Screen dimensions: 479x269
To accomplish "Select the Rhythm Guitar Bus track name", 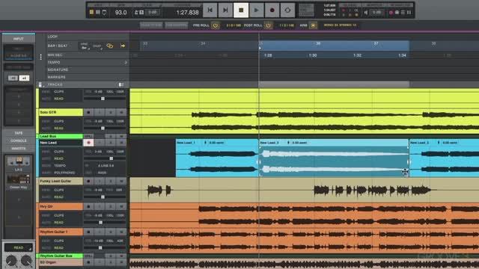I will [x=61, y=256].
